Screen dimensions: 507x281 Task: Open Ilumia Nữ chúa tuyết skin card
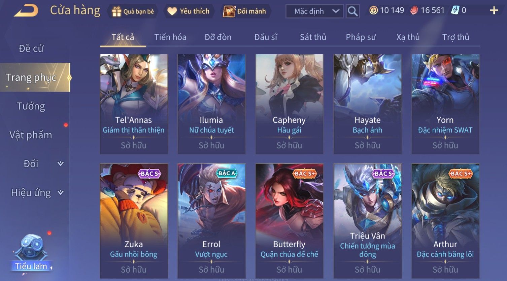(x=211, y=104)
